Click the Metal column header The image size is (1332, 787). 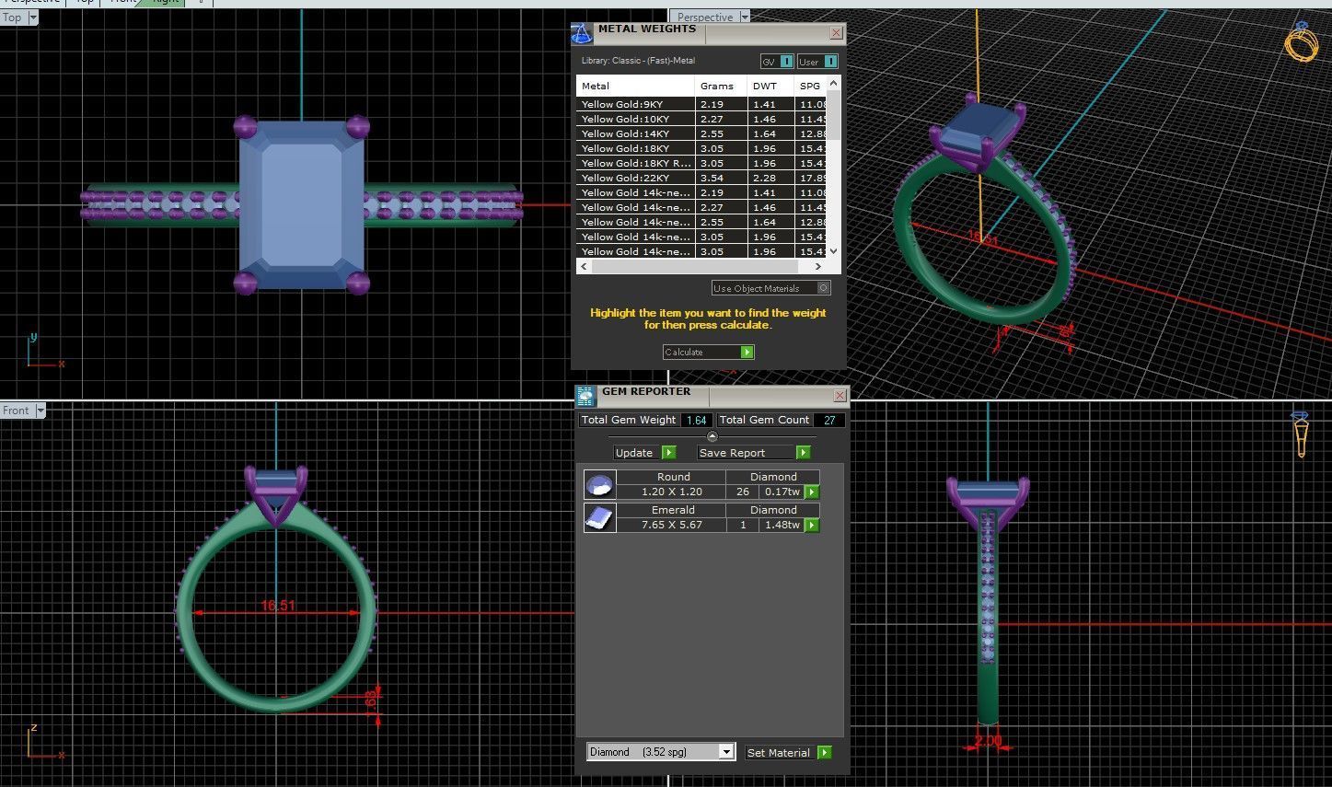pyautogui.click(x=635, y=86)
